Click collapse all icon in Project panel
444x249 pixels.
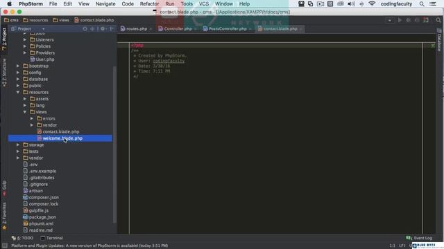(x=92, y=29)
